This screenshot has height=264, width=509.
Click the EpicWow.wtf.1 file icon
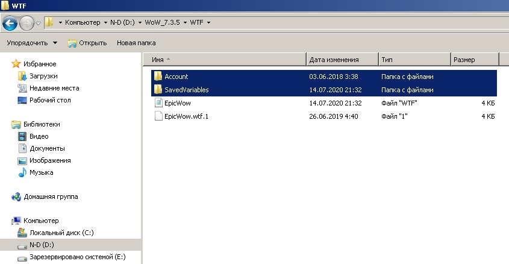click(158, 116)
